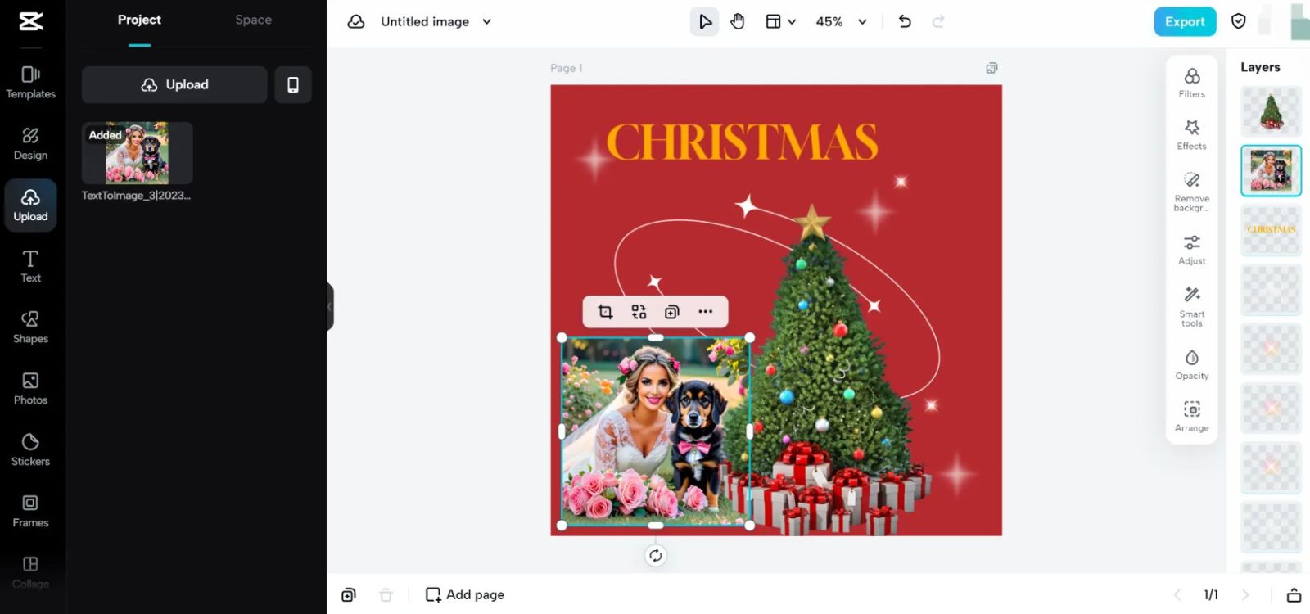
Task: Click the crop icon in floating toolbar
Action: point(605,312)
